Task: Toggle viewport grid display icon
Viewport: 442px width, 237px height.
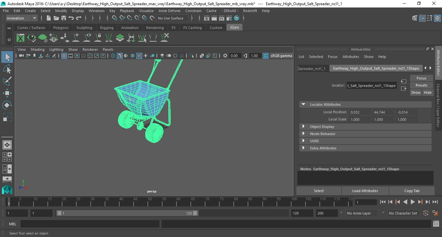Action: click(x=64, y=56)
